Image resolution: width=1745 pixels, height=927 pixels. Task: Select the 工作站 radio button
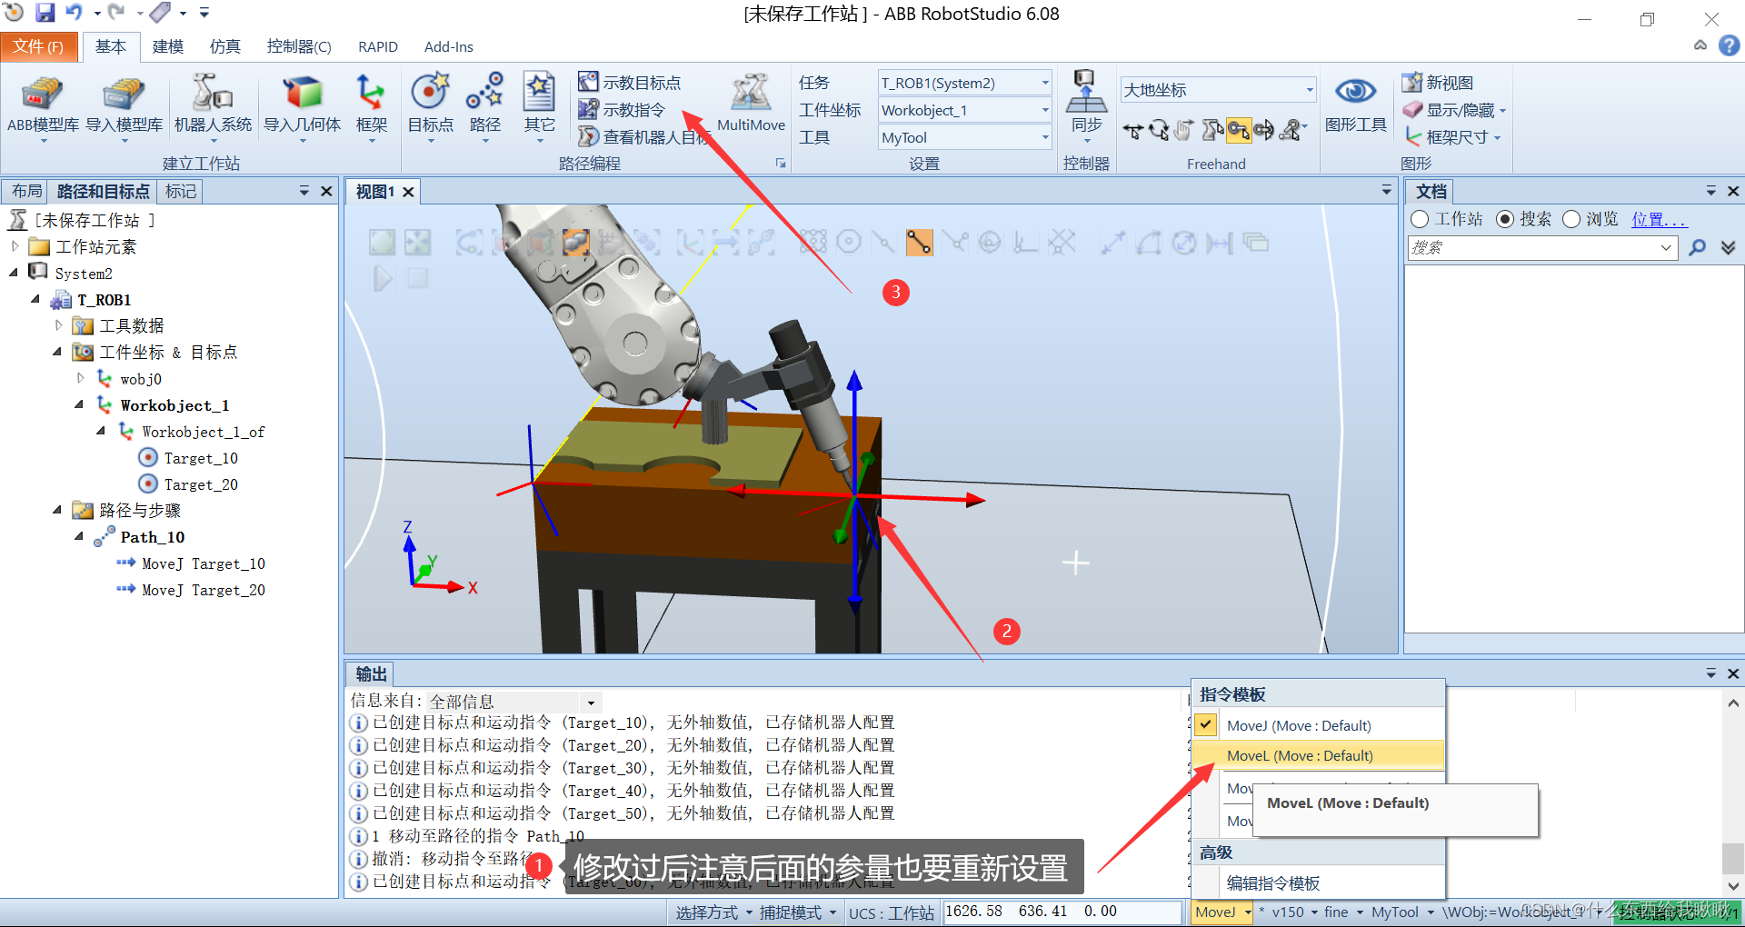coord(1420,219)
